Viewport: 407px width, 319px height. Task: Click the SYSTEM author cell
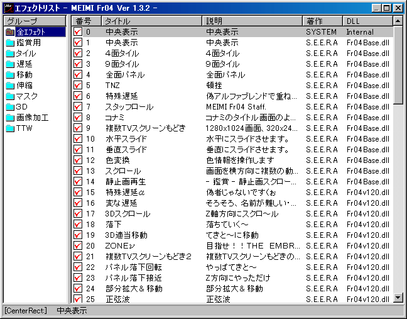(321, 32)
